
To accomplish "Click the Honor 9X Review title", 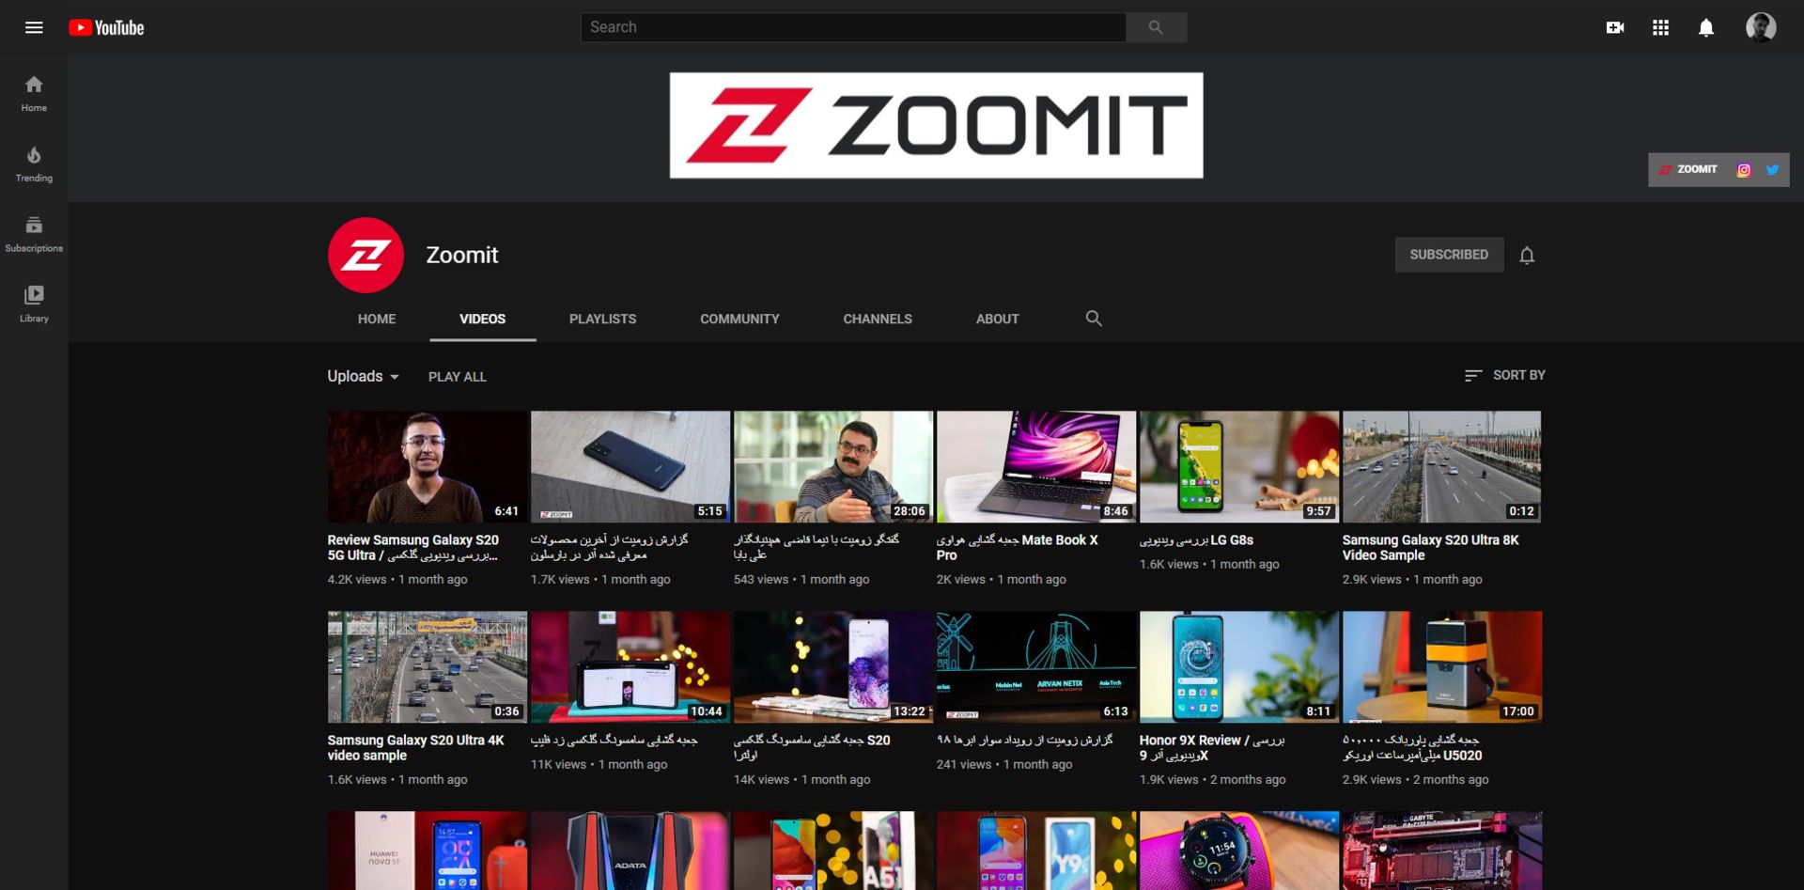I will point(1211,748).
